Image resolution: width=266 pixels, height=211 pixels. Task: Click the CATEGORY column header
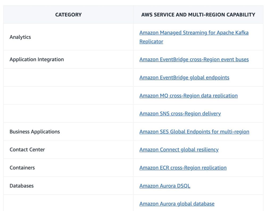(x=68, y=15)
